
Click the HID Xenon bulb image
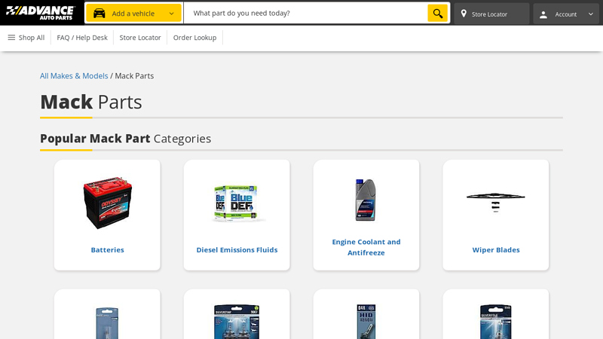point(366,322)
